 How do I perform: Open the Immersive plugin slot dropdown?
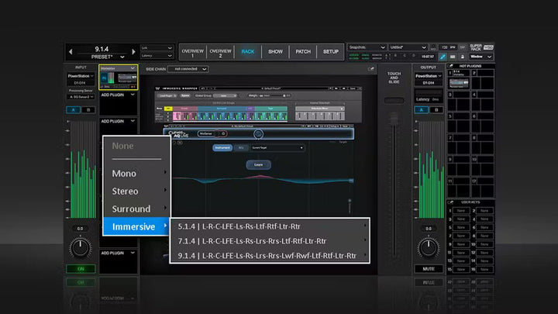coord(118,68)
